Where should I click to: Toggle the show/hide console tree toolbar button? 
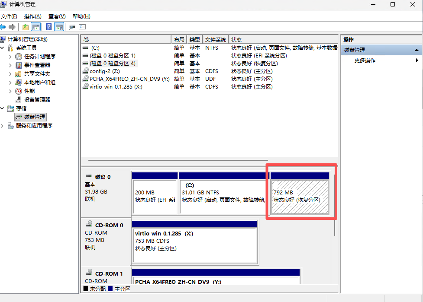pos(36,27)
